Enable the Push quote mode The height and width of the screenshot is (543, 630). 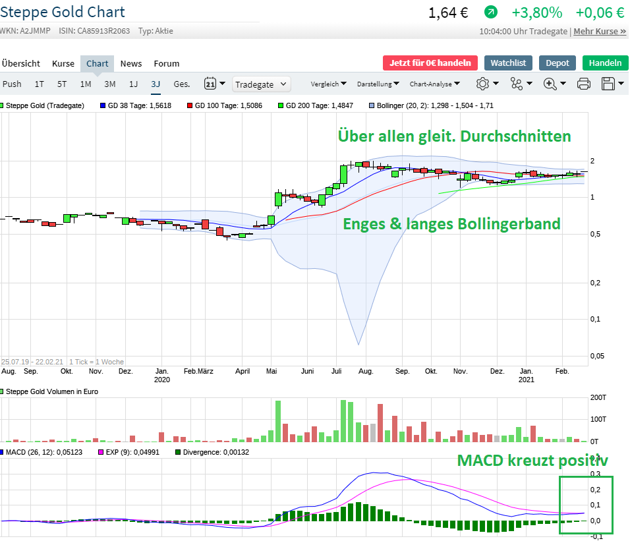click(x=12, y=84)
